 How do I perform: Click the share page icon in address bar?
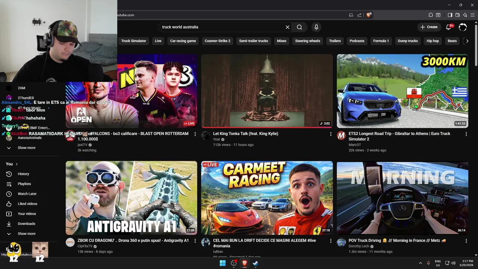point(360,15)
